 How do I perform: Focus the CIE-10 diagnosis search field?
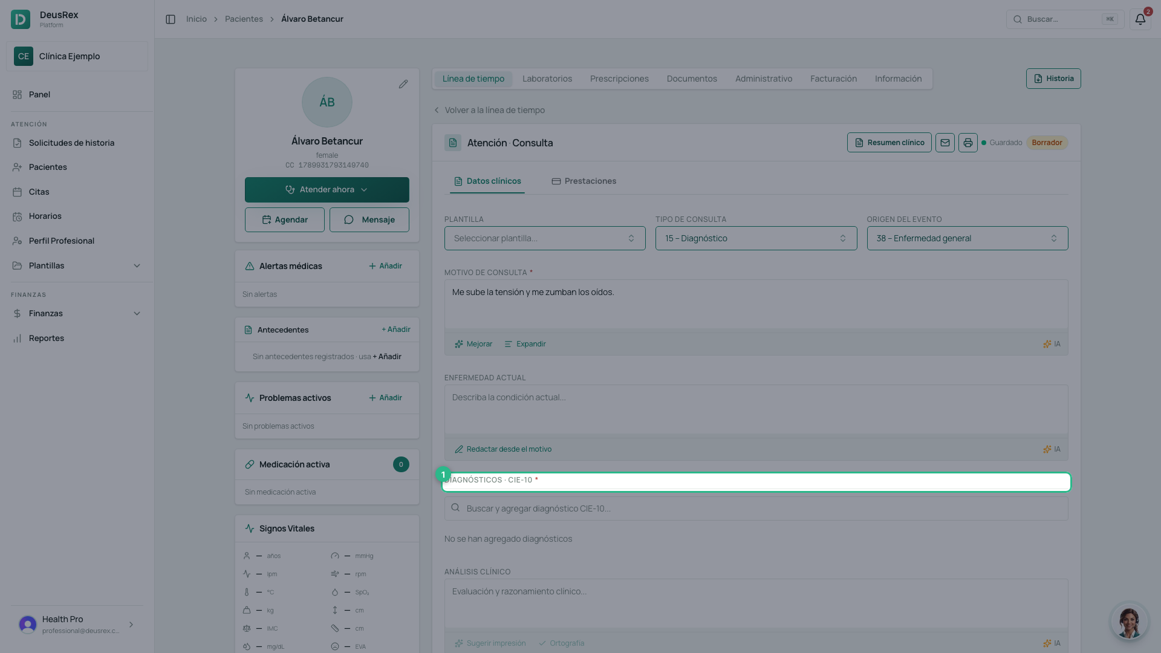[756, 508]
